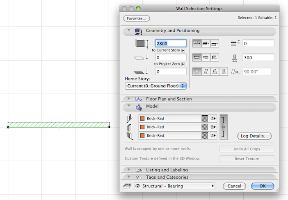Click the wall's black end node dot
The height and width of the screenshot is (200, 288).
(109, 127)
